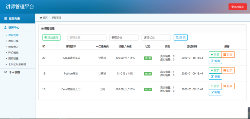250x119 pixels.
Task: Select 七牛云对象存储 in the sidebar
Action: [17, 64]
